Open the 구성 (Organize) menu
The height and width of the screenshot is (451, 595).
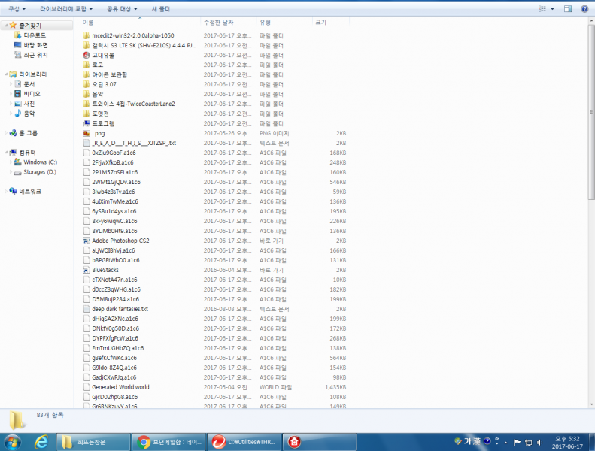pos(18,8)
